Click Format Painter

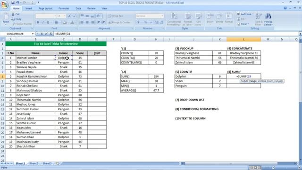pyautogui.click(x=22, y=24)
